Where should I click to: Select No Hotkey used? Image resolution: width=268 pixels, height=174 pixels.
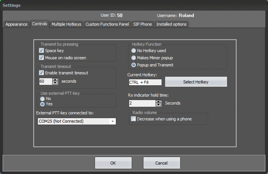pos(133,51)
